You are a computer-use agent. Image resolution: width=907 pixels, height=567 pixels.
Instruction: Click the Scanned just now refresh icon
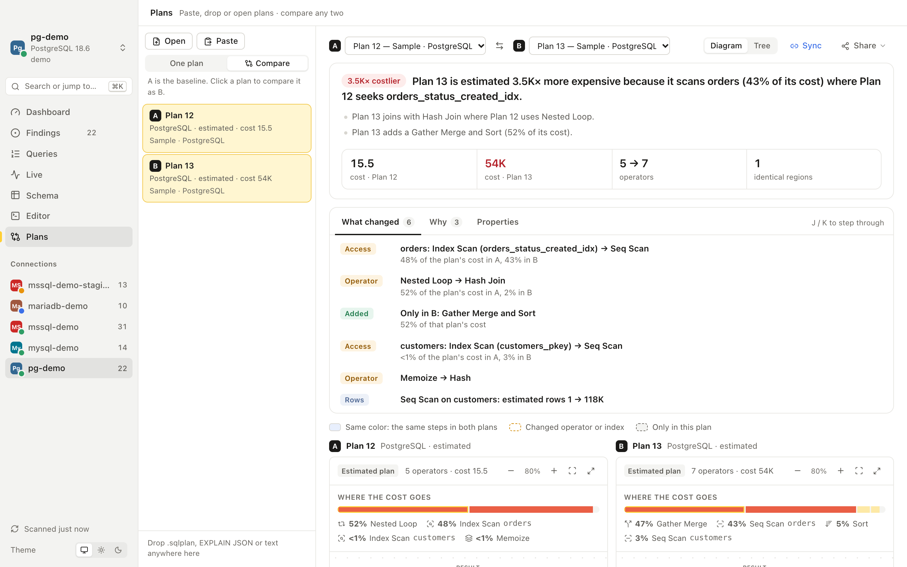(x=15, y=529)
